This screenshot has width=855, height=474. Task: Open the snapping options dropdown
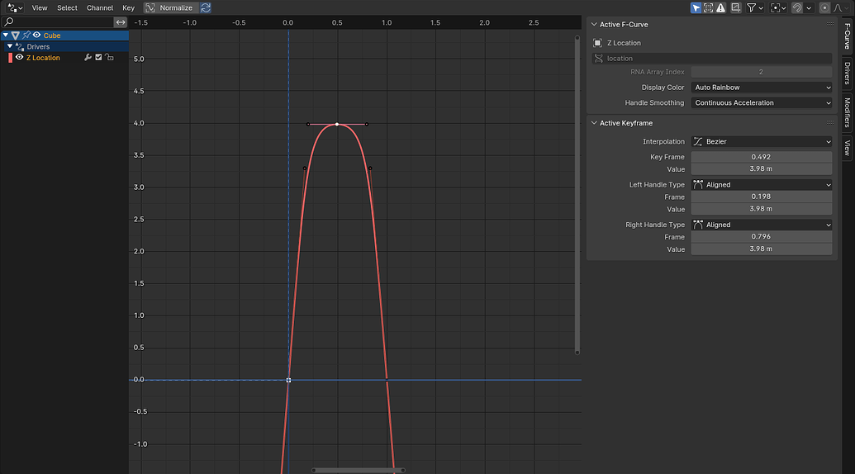[x=810, y=7]
